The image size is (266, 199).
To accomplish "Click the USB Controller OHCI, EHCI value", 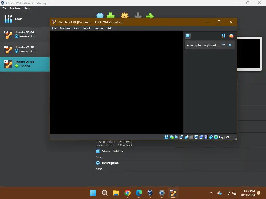I will click(125, 142).
